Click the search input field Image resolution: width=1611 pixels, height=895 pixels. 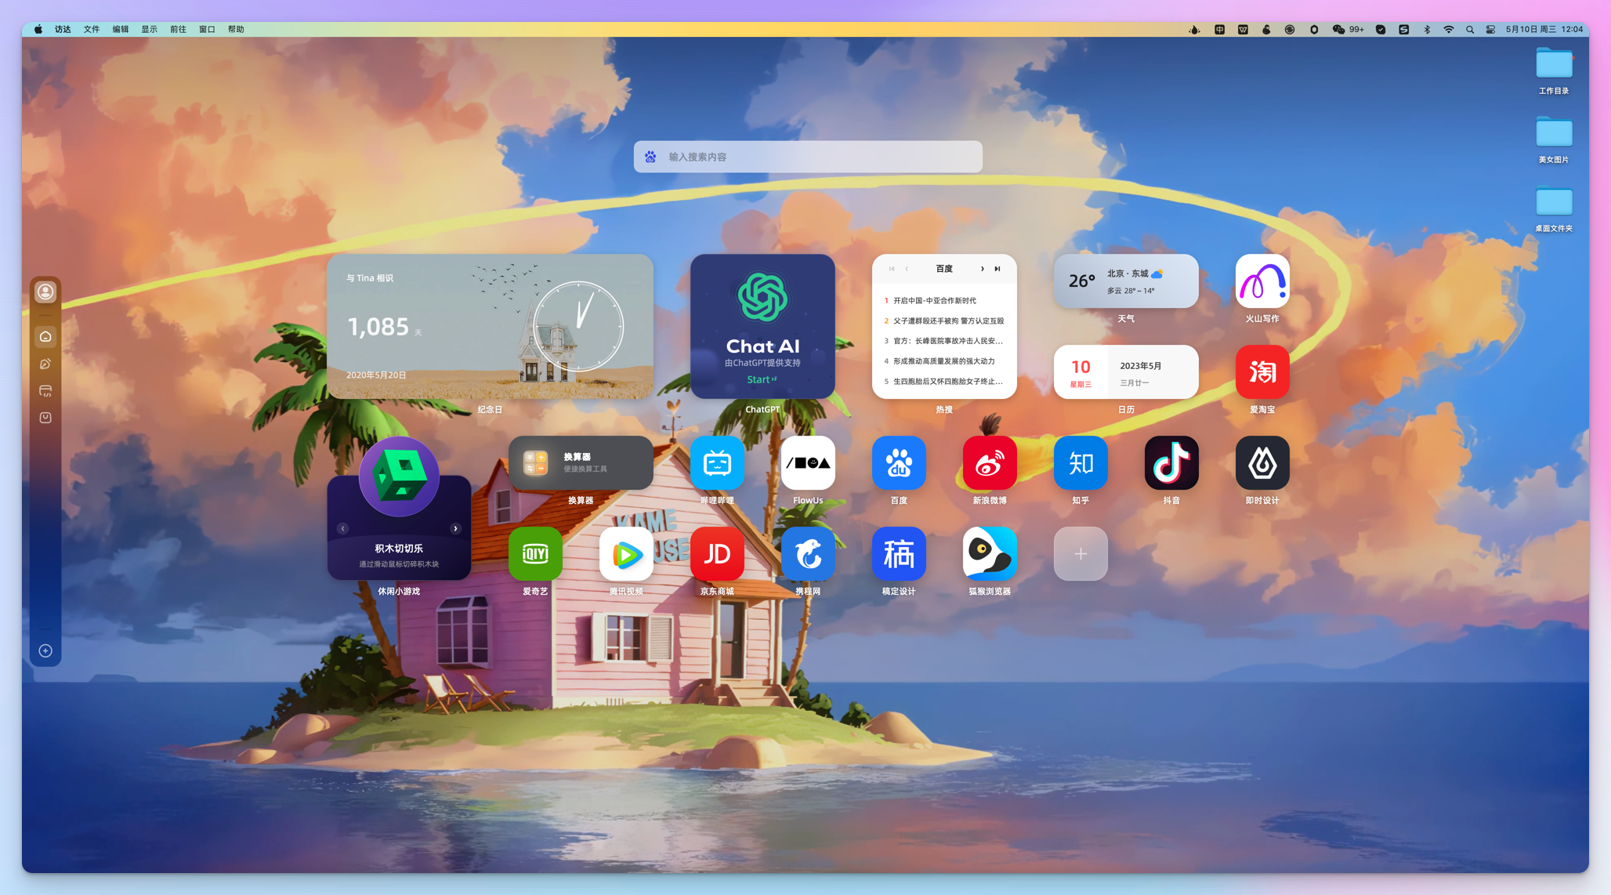808,157
